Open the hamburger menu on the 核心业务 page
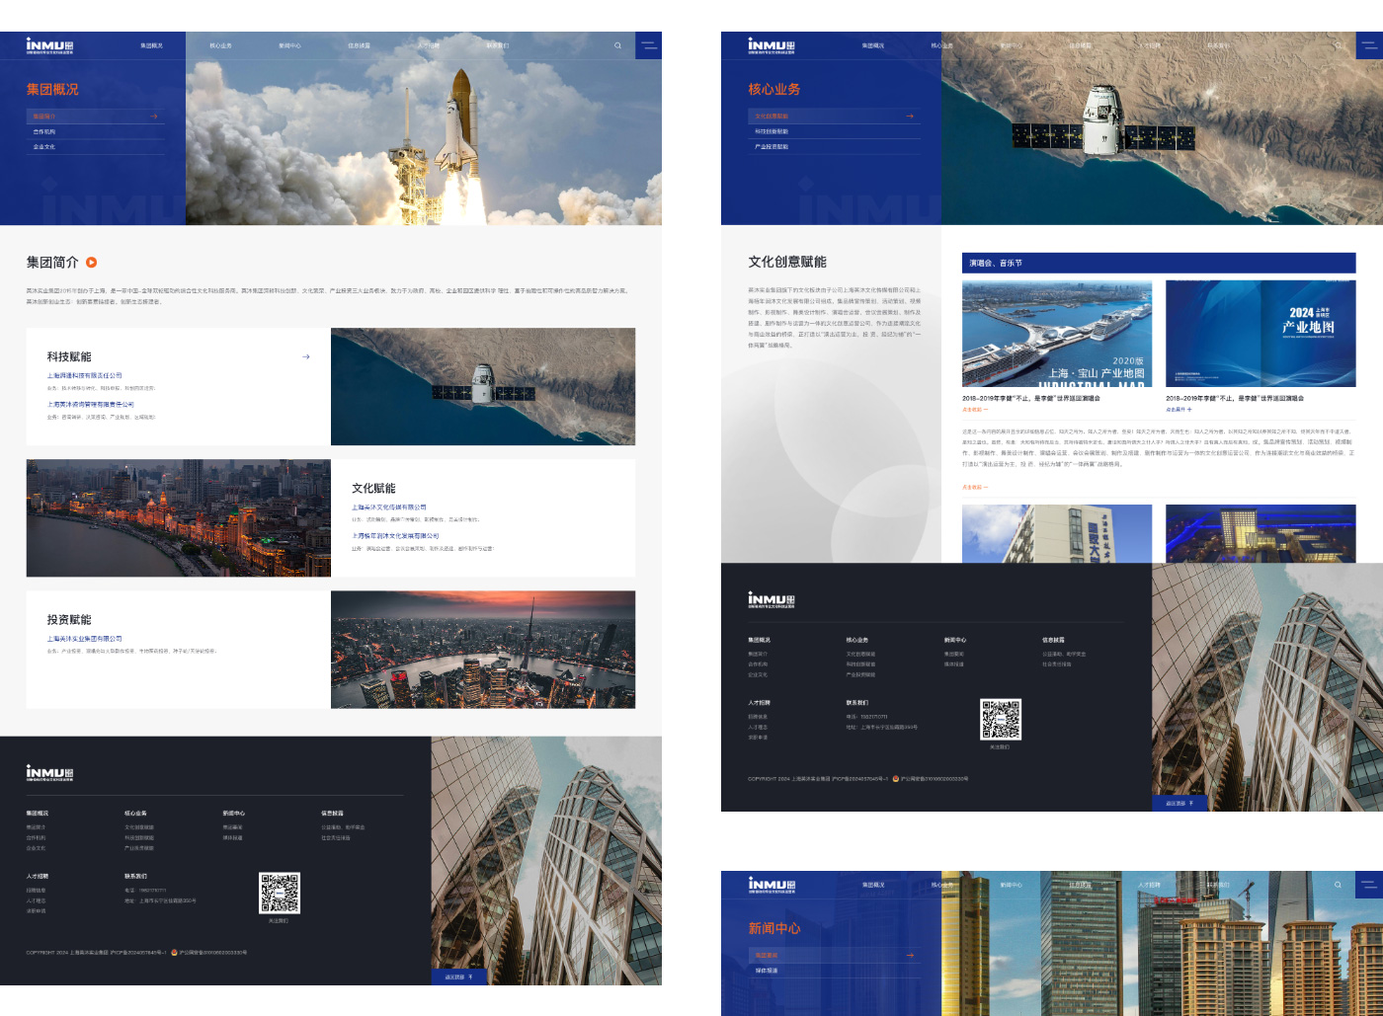The width and height of the screenshot is (1383, 1016). 1369,45
